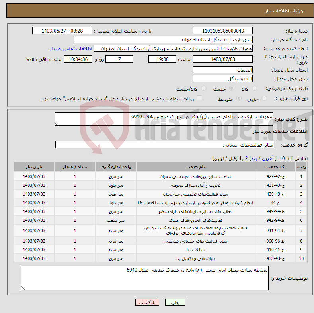Select service code ج-43-433
The height and width of the screenshot is (313, 314).
coord(275,258)
